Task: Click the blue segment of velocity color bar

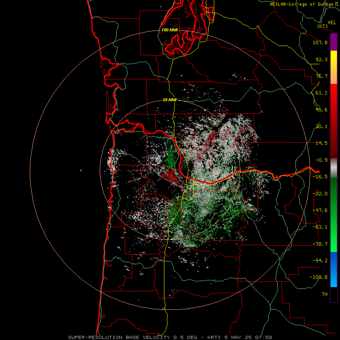Action: 334,269
